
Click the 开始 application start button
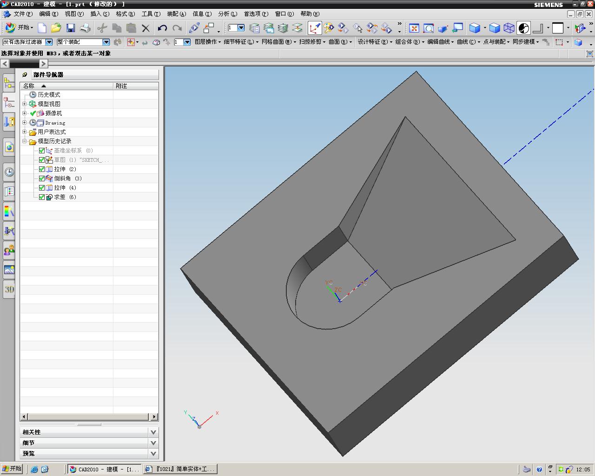[x=19, y=28]
